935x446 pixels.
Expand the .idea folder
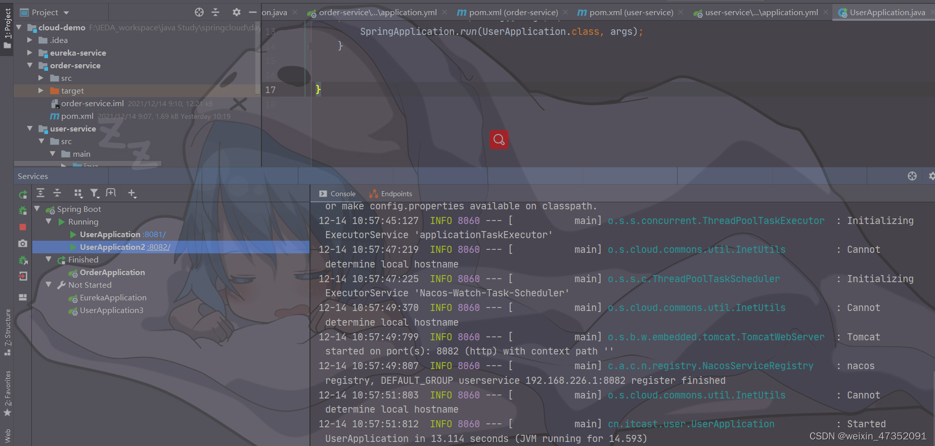pyautogui.click(x=30, y=40)
